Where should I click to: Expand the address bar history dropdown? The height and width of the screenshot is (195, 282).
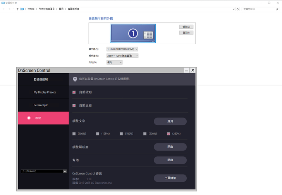[234, 9]
